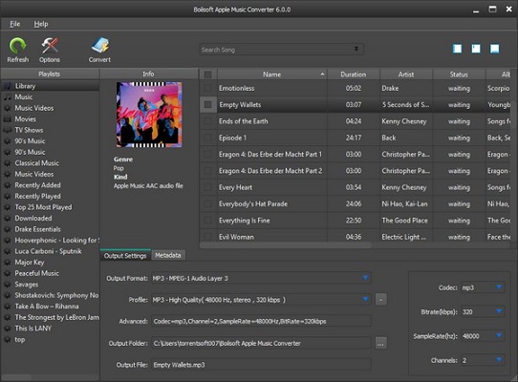
Task: Open the Options tools icon
Action: tap(50, 46)
